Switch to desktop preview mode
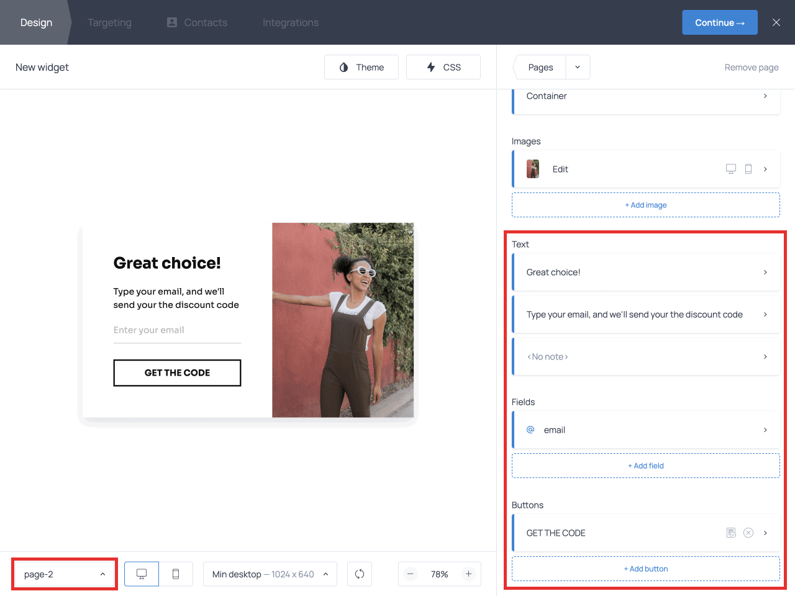The width and height of the screenshot is (795, 596). 142,574
